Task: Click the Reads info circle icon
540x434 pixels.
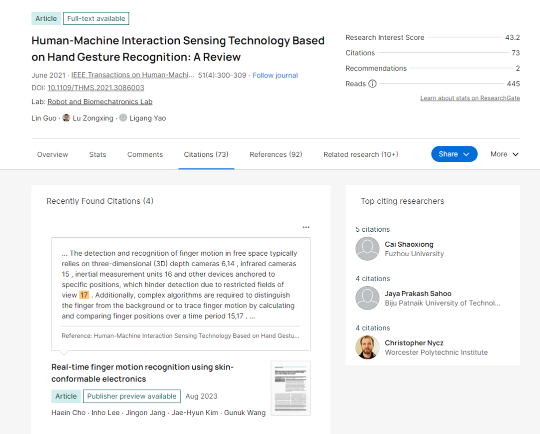Action: click(x=372, y=84)
